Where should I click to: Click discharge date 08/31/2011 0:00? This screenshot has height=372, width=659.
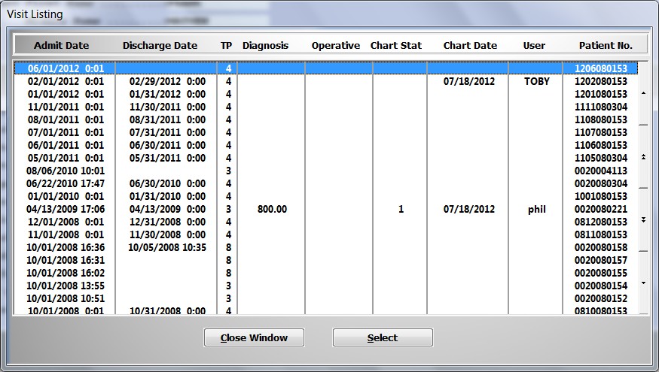[x=167, y=119]
